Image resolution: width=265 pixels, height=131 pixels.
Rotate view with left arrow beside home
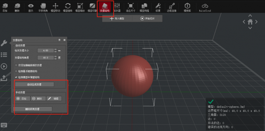click(x=244, y=22)
